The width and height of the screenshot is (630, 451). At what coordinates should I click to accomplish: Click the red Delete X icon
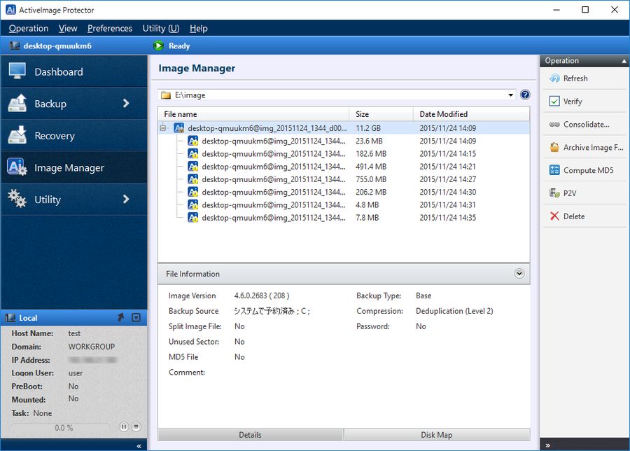coord(554,216)
